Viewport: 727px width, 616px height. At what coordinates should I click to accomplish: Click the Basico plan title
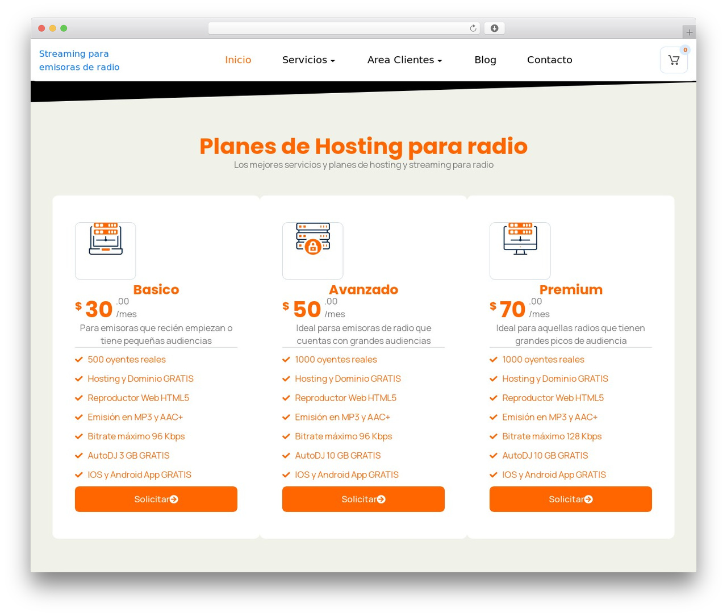tap(156, 289)
